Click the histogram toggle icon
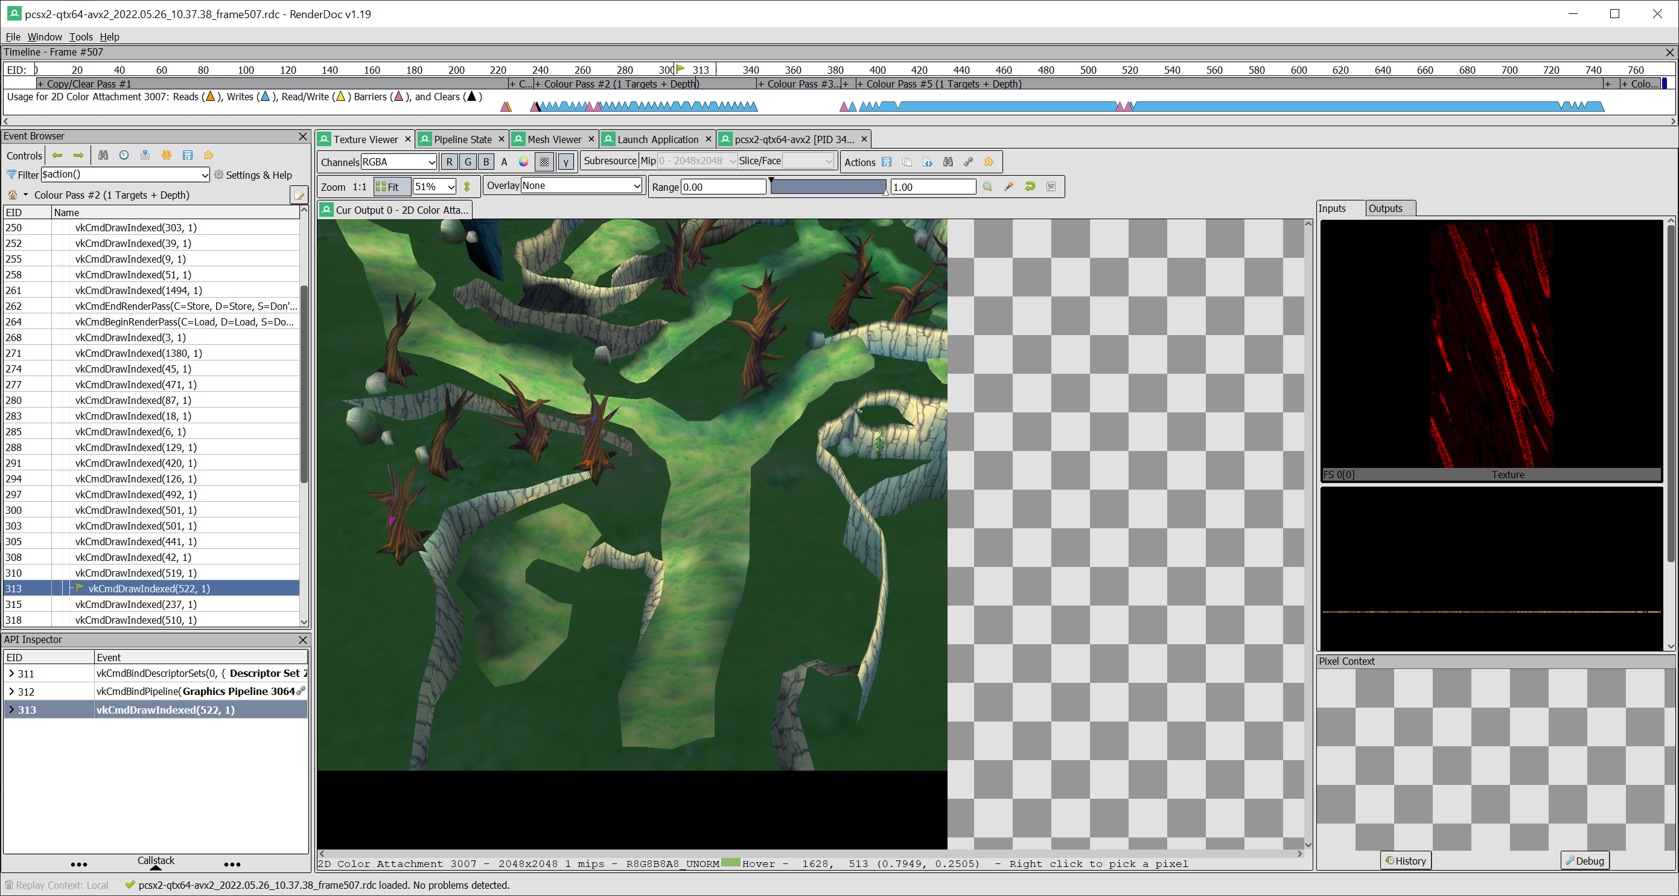Image resolution: width=1679 pixels, height=896 pixels. pyautogui.click(x=1051, y=187)
